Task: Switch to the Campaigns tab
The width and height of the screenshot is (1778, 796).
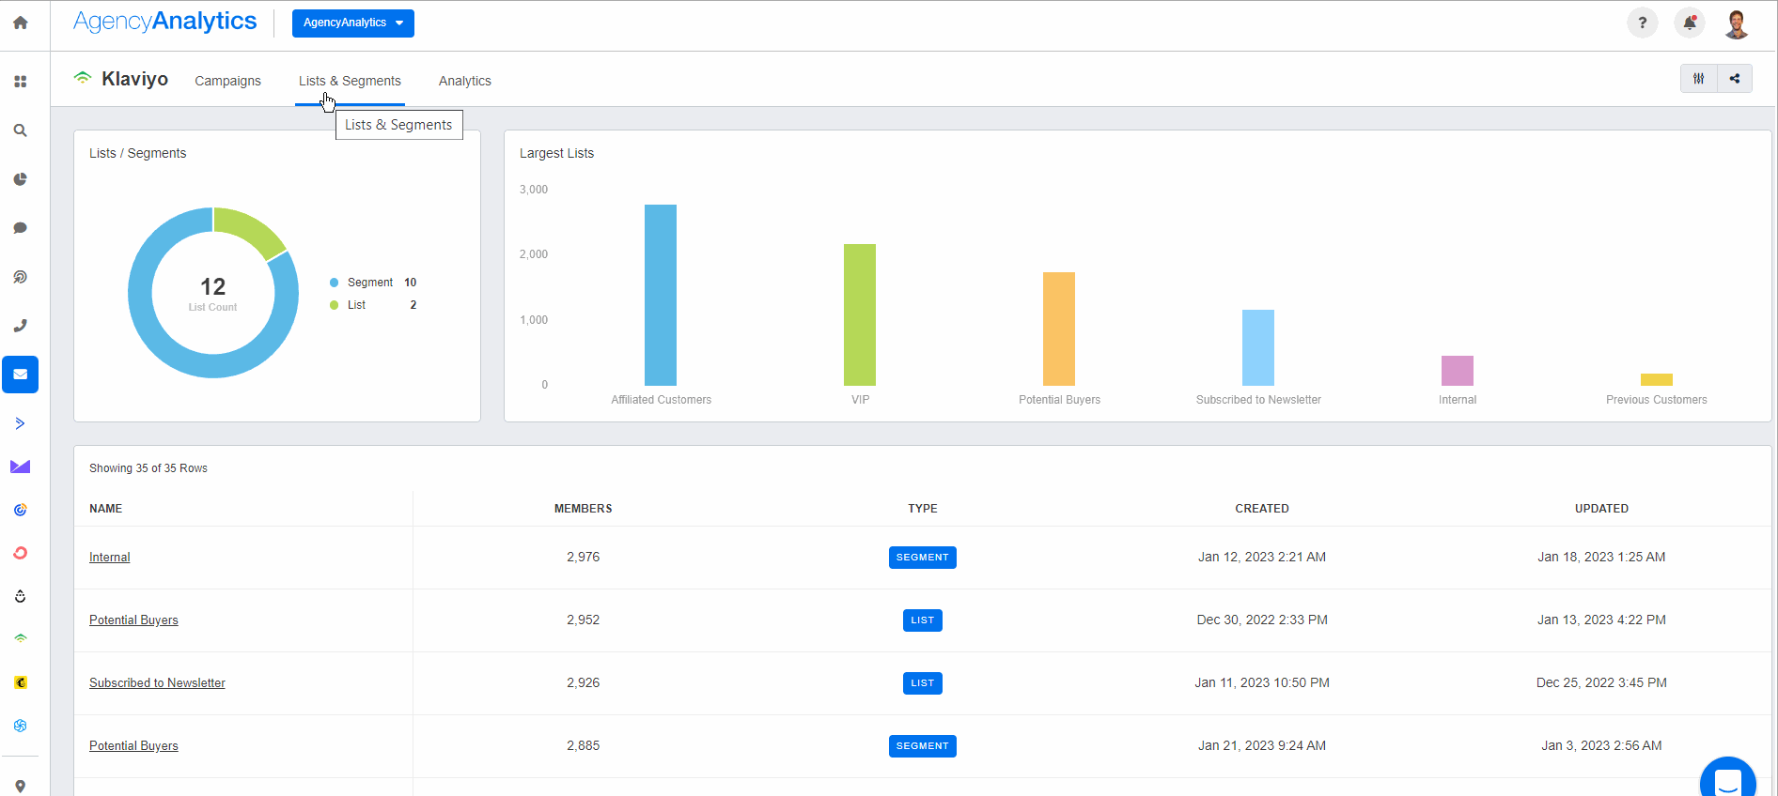Action: click(x=227, y=81)
